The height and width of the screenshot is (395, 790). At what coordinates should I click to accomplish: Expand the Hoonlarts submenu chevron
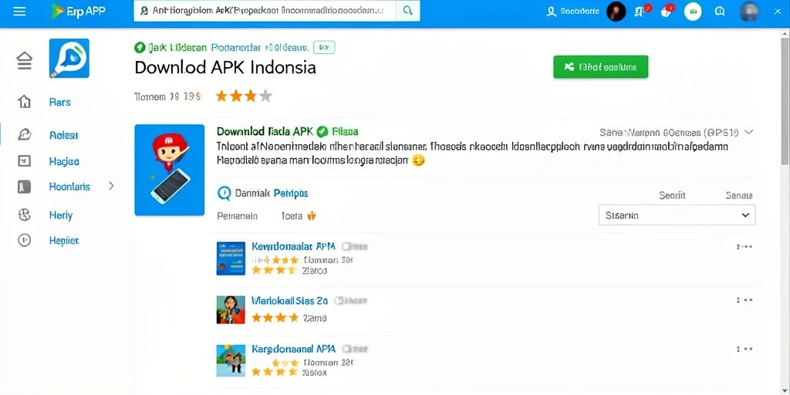tap(111, 186)
